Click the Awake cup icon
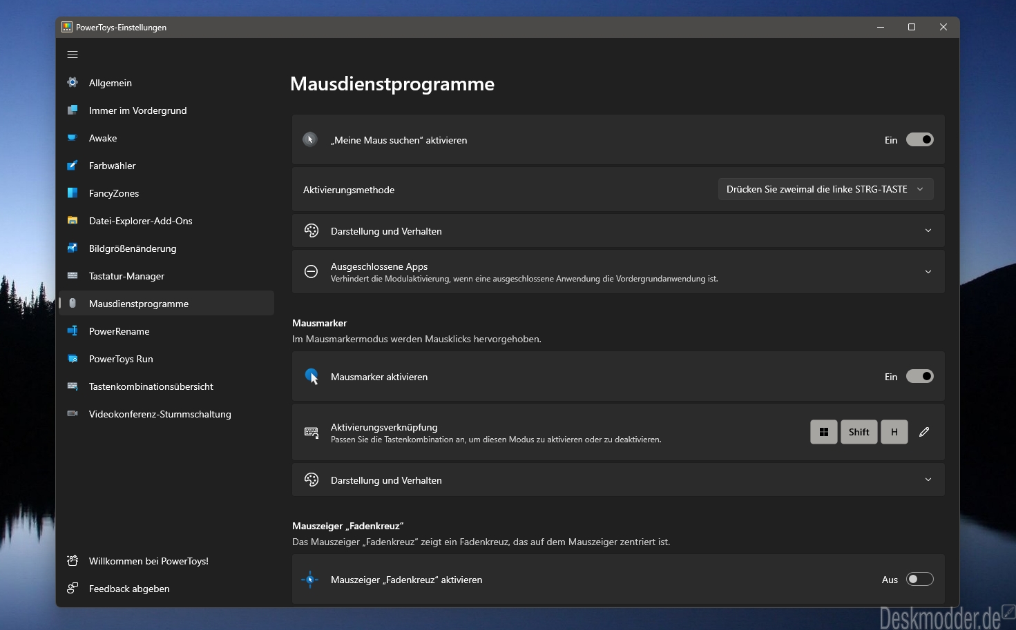Screen dimensions: 1016x630 [x=73, y=138]
